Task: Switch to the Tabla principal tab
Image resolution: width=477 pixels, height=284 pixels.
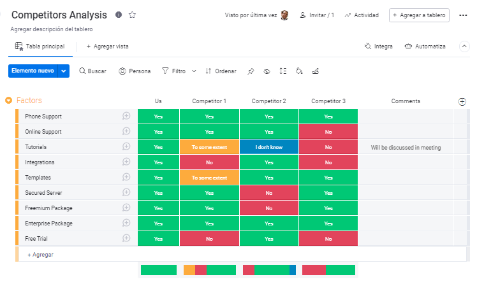Action: pyautogui.click(x=40, y=46)
